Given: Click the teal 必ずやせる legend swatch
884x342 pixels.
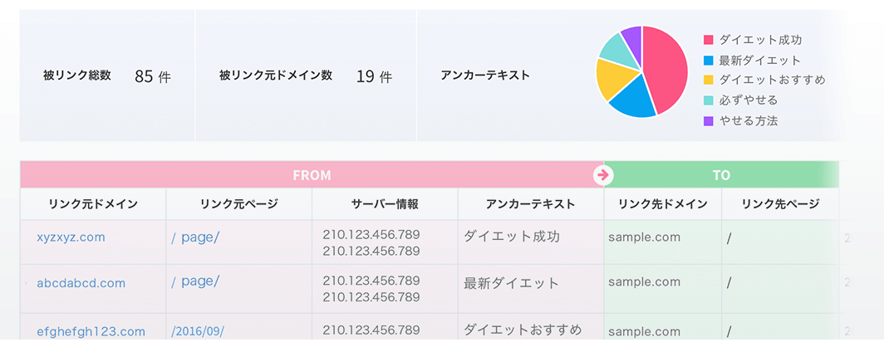Looking at the screenshot, I should tap(709, 100).
